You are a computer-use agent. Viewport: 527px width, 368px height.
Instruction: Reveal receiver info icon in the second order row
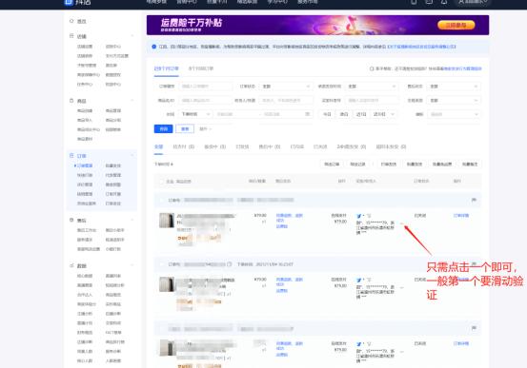click(x=401, y=287)
